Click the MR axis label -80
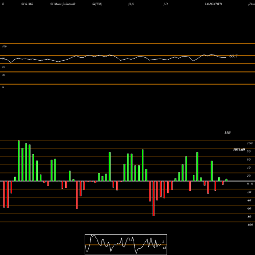 (x=249, y=217)
